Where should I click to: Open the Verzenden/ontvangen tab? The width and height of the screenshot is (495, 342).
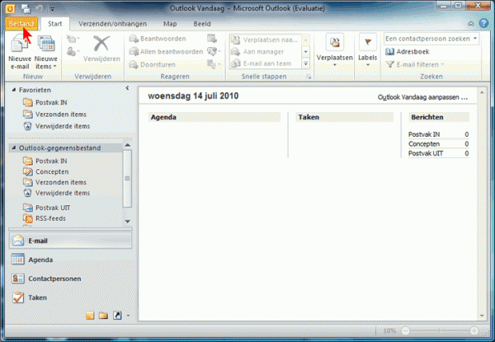[113, 24]
